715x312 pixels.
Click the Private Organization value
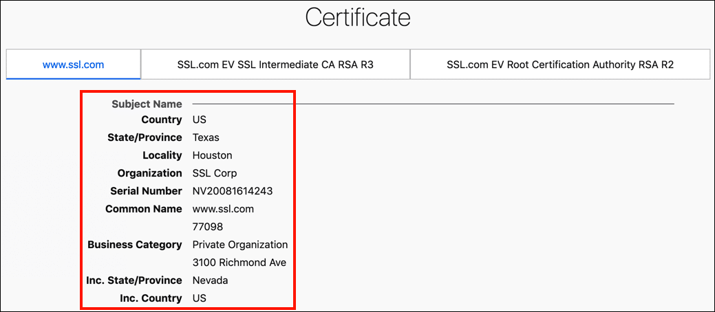[x=240, y=245]
